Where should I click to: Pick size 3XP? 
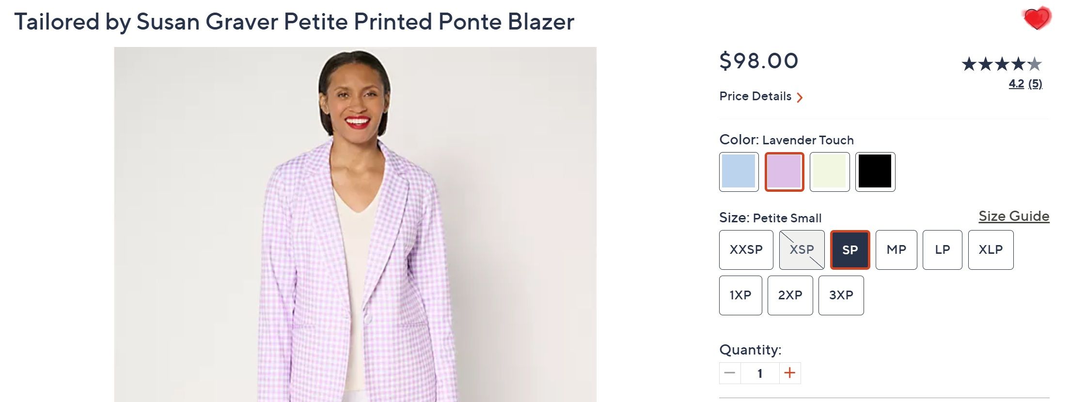(x=841, y=295)
